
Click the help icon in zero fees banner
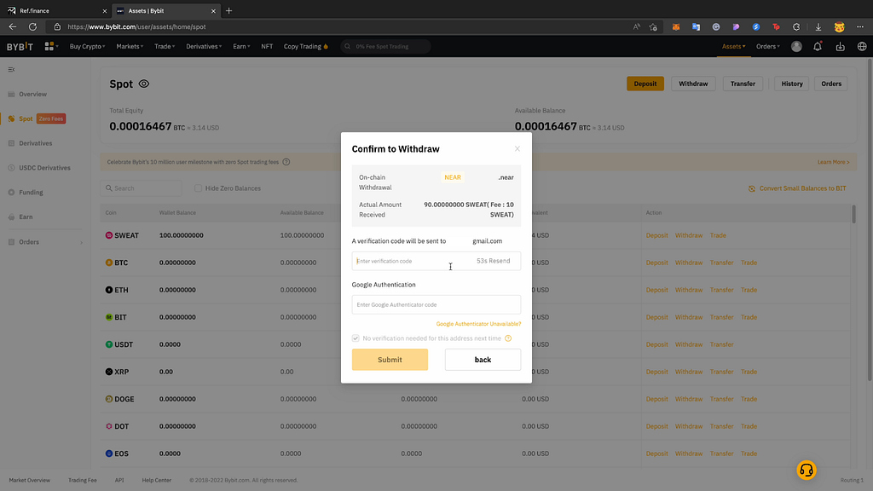(x=286, y=162)
